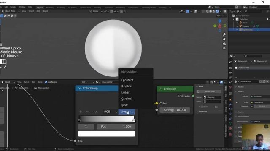The height and width of the screenshot is (151, 270).
Task: Toggle the camera view icon
Action: click(224, 44)
